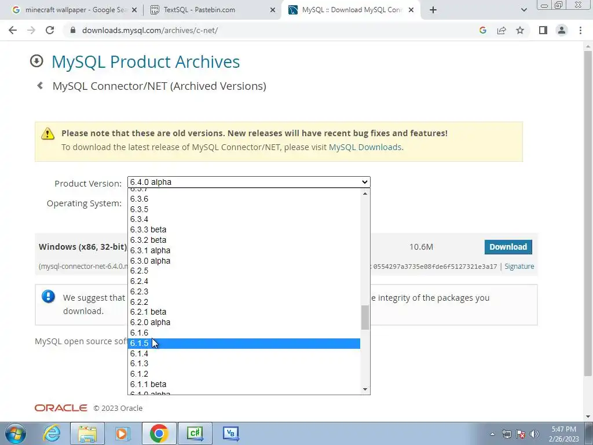593x445 pixels.
Task: Click the dropdown list scroll down arrow
Action: click(365, 389)
